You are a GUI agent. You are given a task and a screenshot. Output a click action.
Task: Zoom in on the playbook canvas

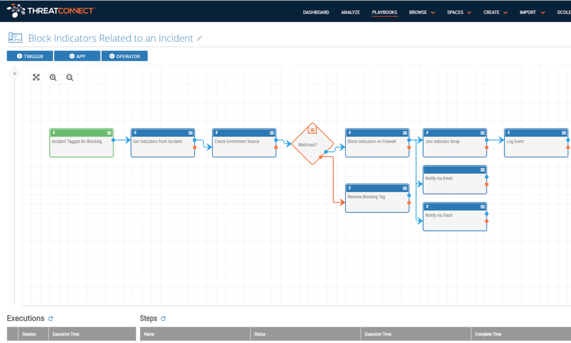pyautogui.click(x=53, y=77)
